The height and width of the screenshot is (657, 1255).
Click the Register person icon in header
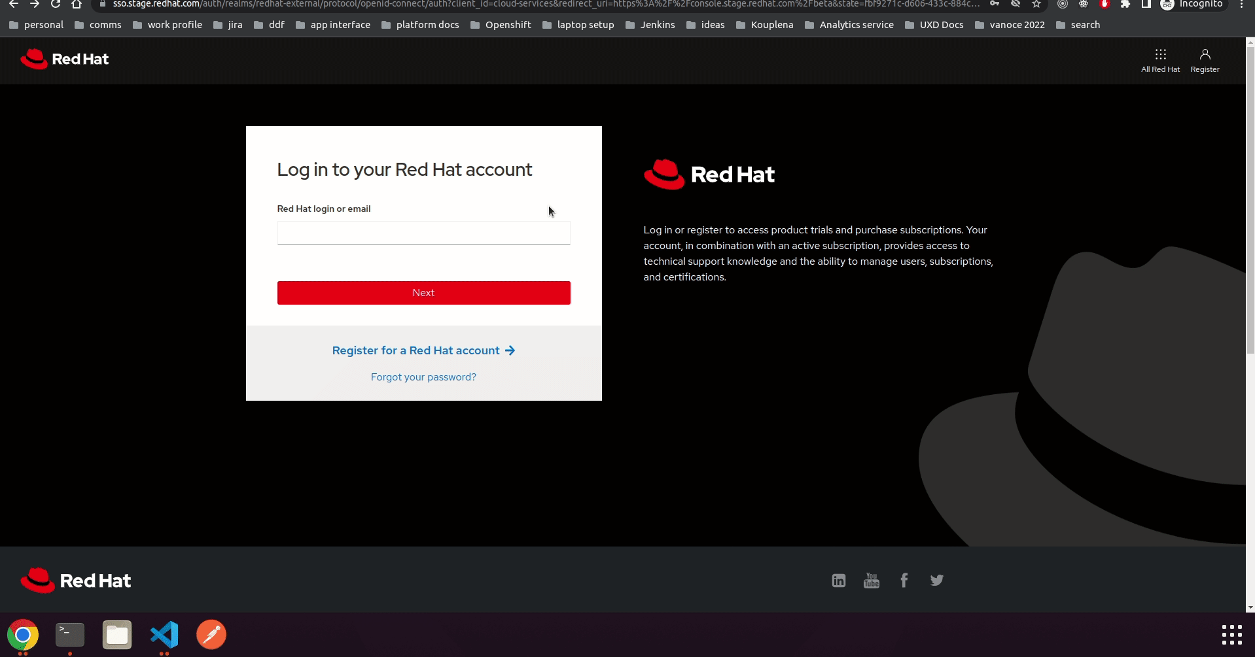[1205, 60]
